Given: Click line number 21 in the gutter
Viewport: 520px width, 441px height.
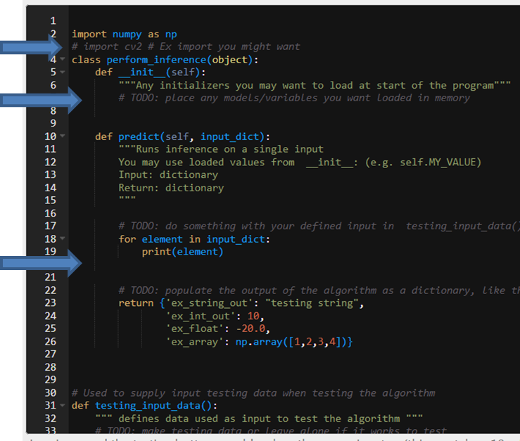Looking at the screenshot, I should (x=51, y=277).
